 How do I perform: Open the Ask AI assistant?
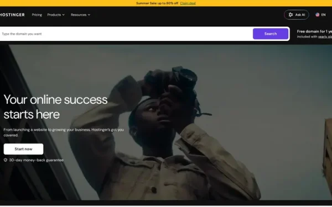pos(297,15)
